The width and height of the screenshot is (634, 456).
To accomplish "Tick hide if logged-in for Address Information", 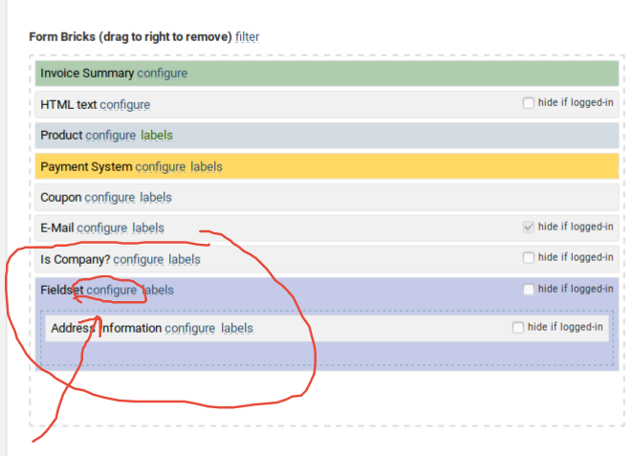I will 518,327.
